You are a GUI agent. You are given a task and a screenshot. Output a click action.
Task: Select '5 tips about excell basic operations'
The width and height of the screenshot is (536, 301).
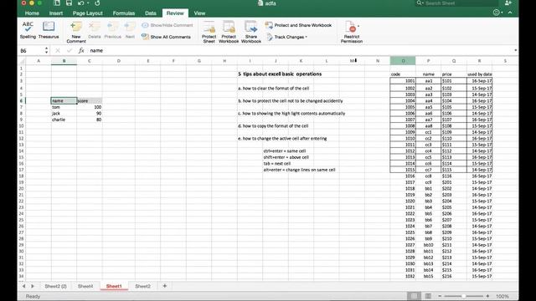pyautogui.click(x=280, y=74)
